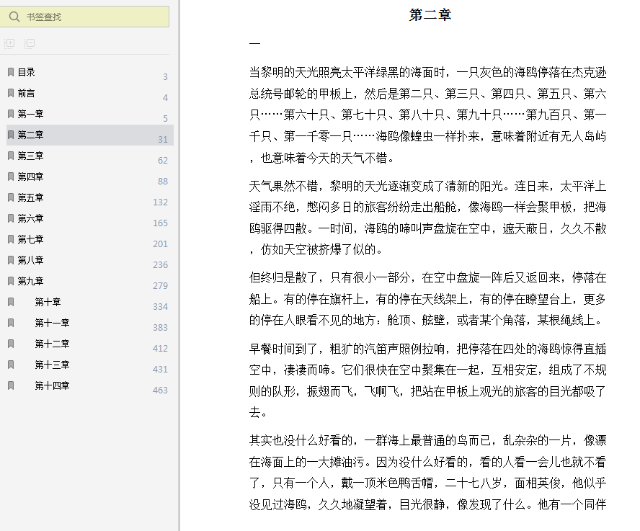Click the paragraph beginning 早餐时间到了

428,380
